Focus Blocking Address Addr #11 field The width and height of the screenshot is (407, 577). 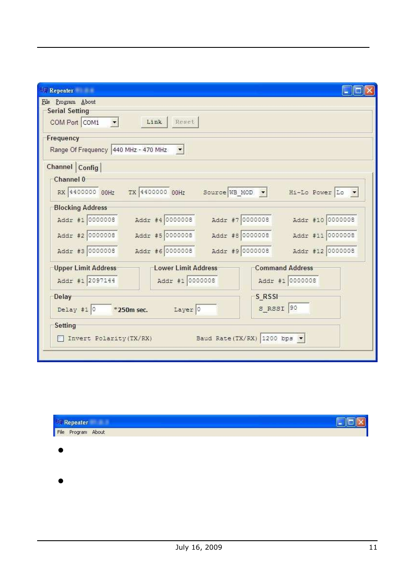click(342, 235)
